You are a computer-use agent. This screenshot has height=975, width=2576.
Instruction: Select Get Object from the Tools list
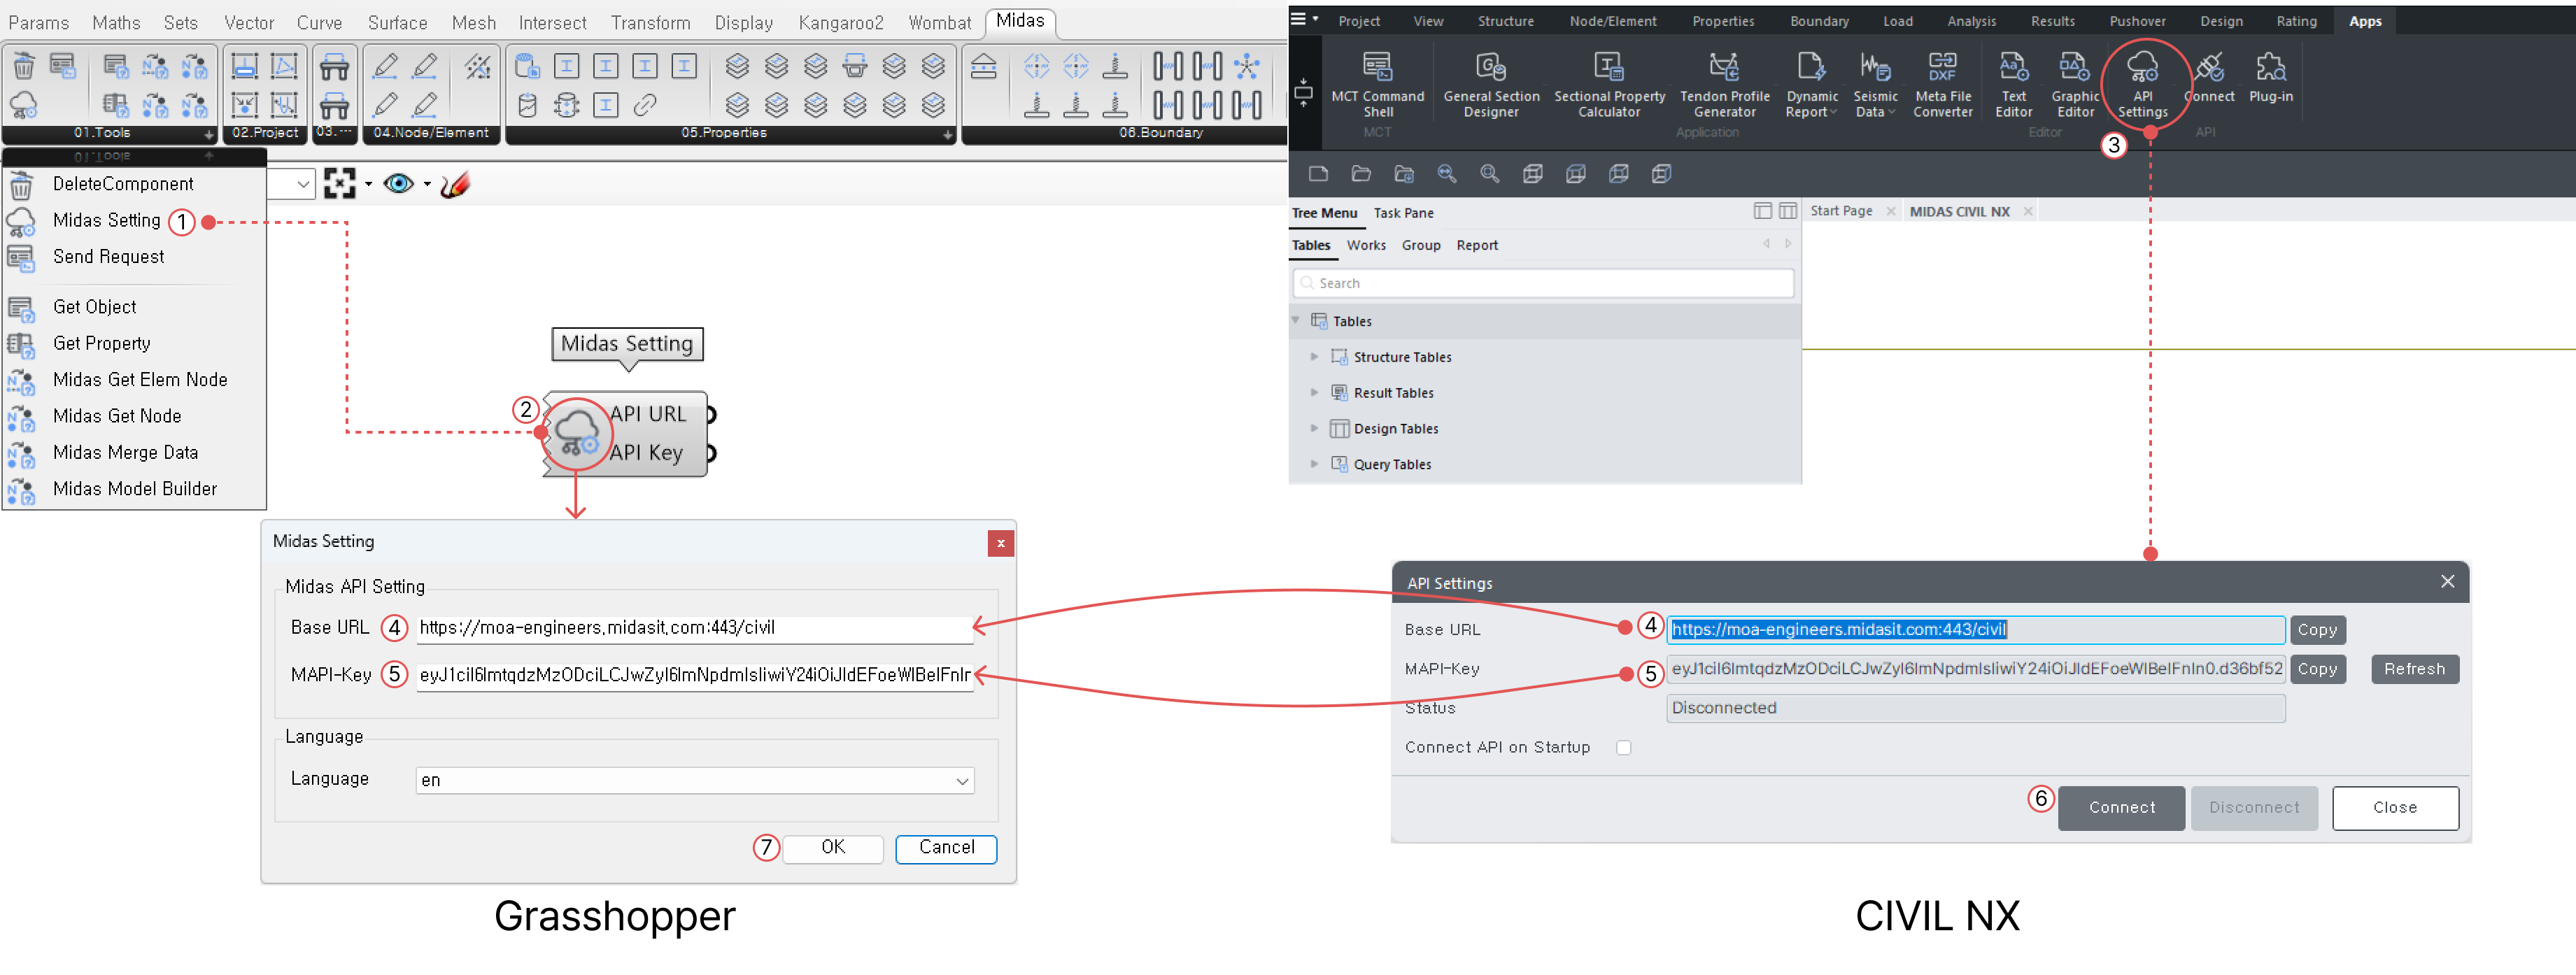point(94,307)
